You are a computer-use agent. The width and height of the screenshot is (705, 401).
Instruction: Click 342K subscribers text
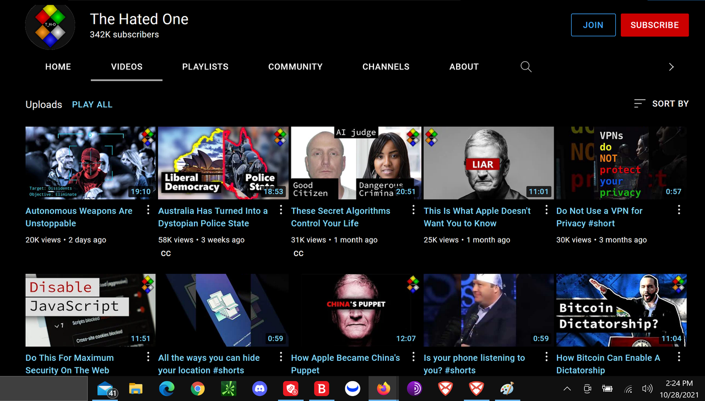pos(124,34)
